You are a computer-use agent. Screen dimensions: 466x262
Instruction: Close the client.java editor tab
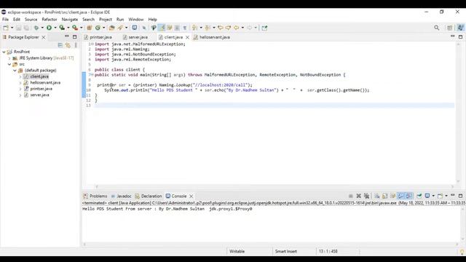click(x=188, y=37)
